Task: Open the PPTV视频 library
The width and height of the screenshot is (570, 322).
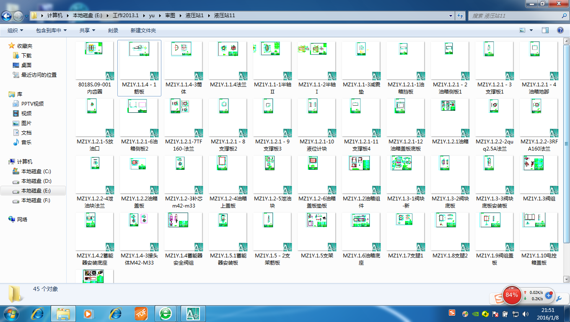Action: point(32,104)
